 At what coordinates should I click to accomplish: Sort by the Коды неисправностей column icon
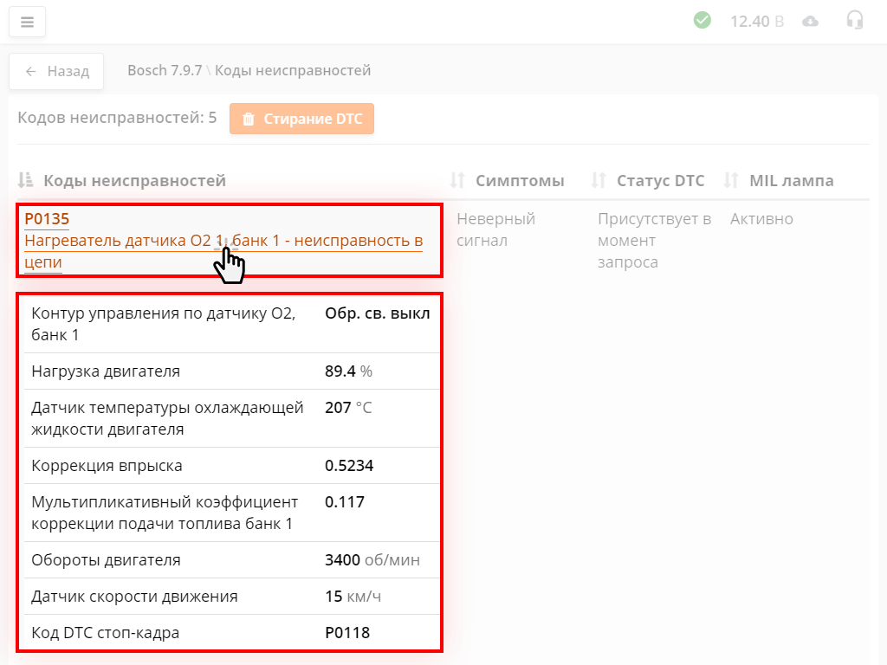pyautogui.click(x=26, y=180)
